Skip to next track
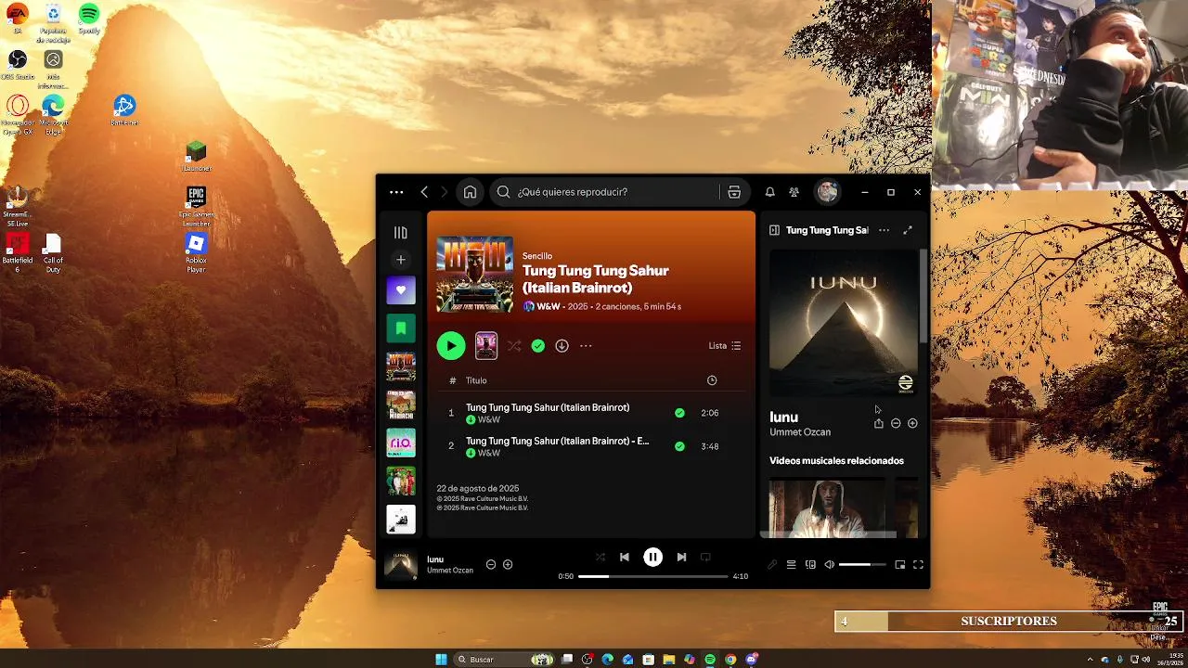The width and height of the screenshot is (1188, 668). (681, 557)
